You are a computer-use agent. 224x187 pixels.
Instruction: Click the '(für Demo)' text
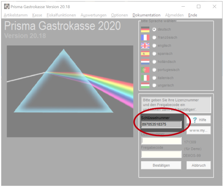pyautogui.click(x=193, y=149)
